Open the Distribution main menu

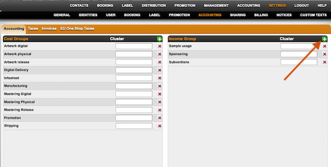click(154, 5)
